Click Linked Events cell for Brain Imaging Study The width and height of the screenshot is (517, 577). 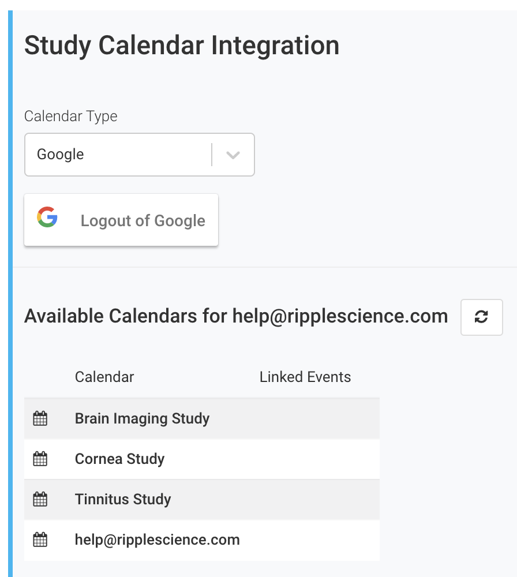point(305,418)
